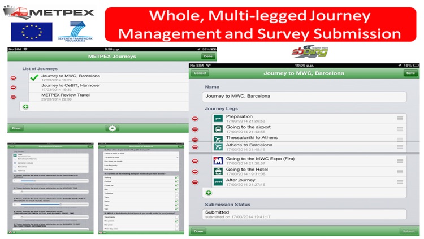Remove the After journey leg
Image resolution: width=424 pixels, height=239 pixels.
pos(195,182)
